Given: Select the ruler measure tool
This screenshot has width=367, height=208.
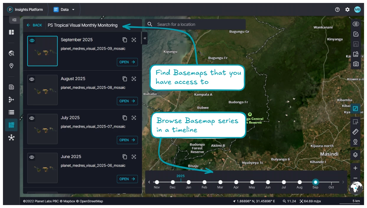Looking at the screenshot, I should (x=355, y=132).
